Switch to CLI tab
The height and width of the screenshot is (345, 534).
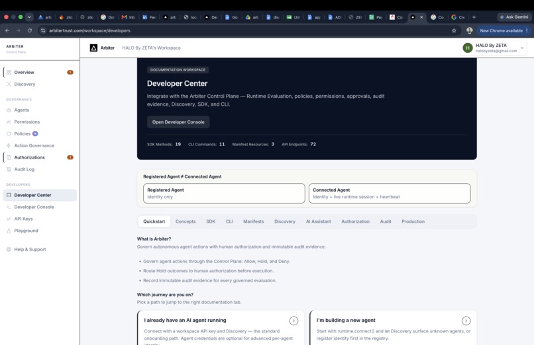coord(229,221)
